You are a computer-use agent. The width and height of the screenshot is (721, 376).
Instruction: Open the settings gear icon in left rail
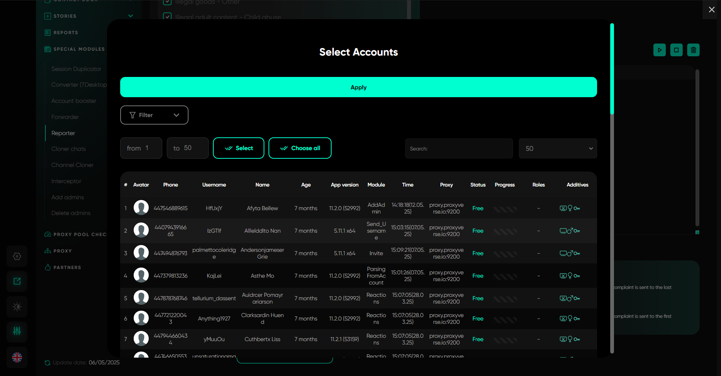[17, 256]
